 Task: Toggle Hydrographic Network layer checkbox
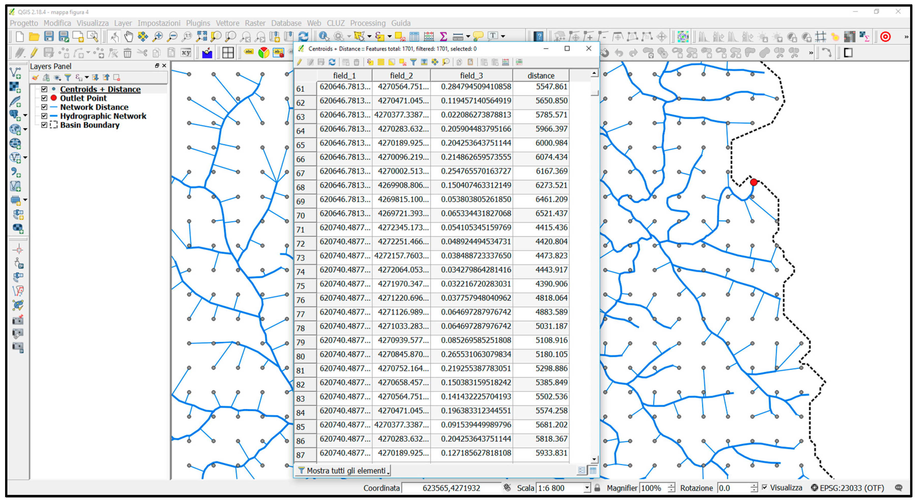point(44,116)
